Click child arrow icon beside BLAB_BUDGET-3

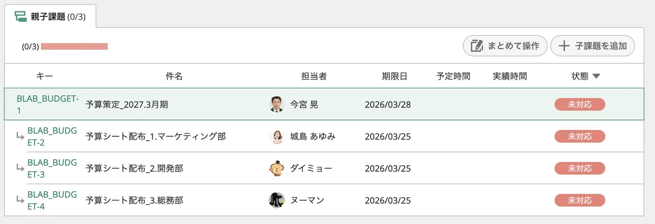20,169
